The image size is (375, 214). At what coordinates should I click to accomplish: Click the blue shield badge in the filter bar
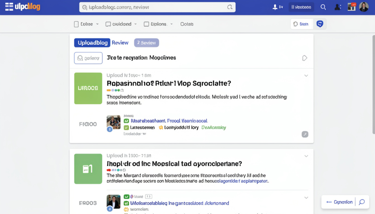coord(320,23)
